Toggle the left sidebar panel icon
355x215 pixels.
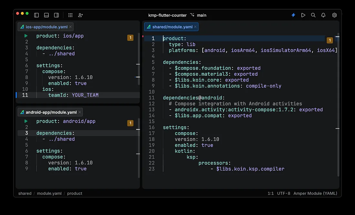(x=36, y=15)
